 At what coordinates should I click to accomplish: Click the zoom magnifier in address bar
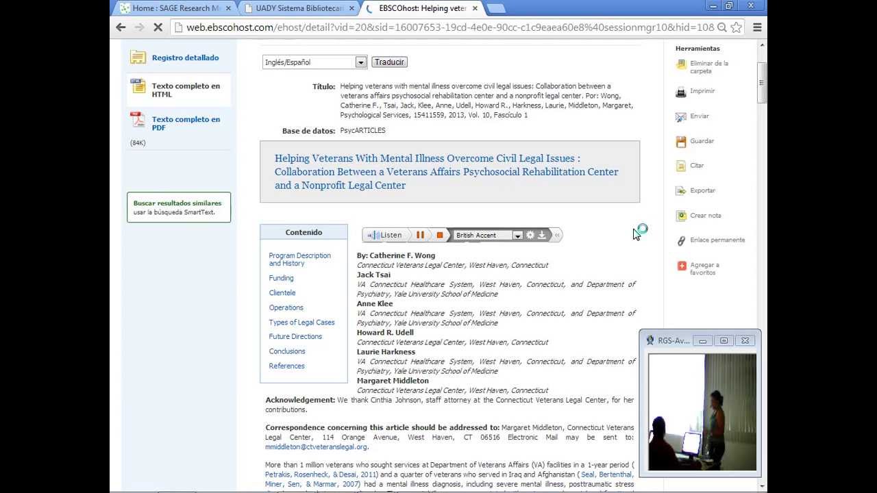pyautogui.click(x=721, y=27)
